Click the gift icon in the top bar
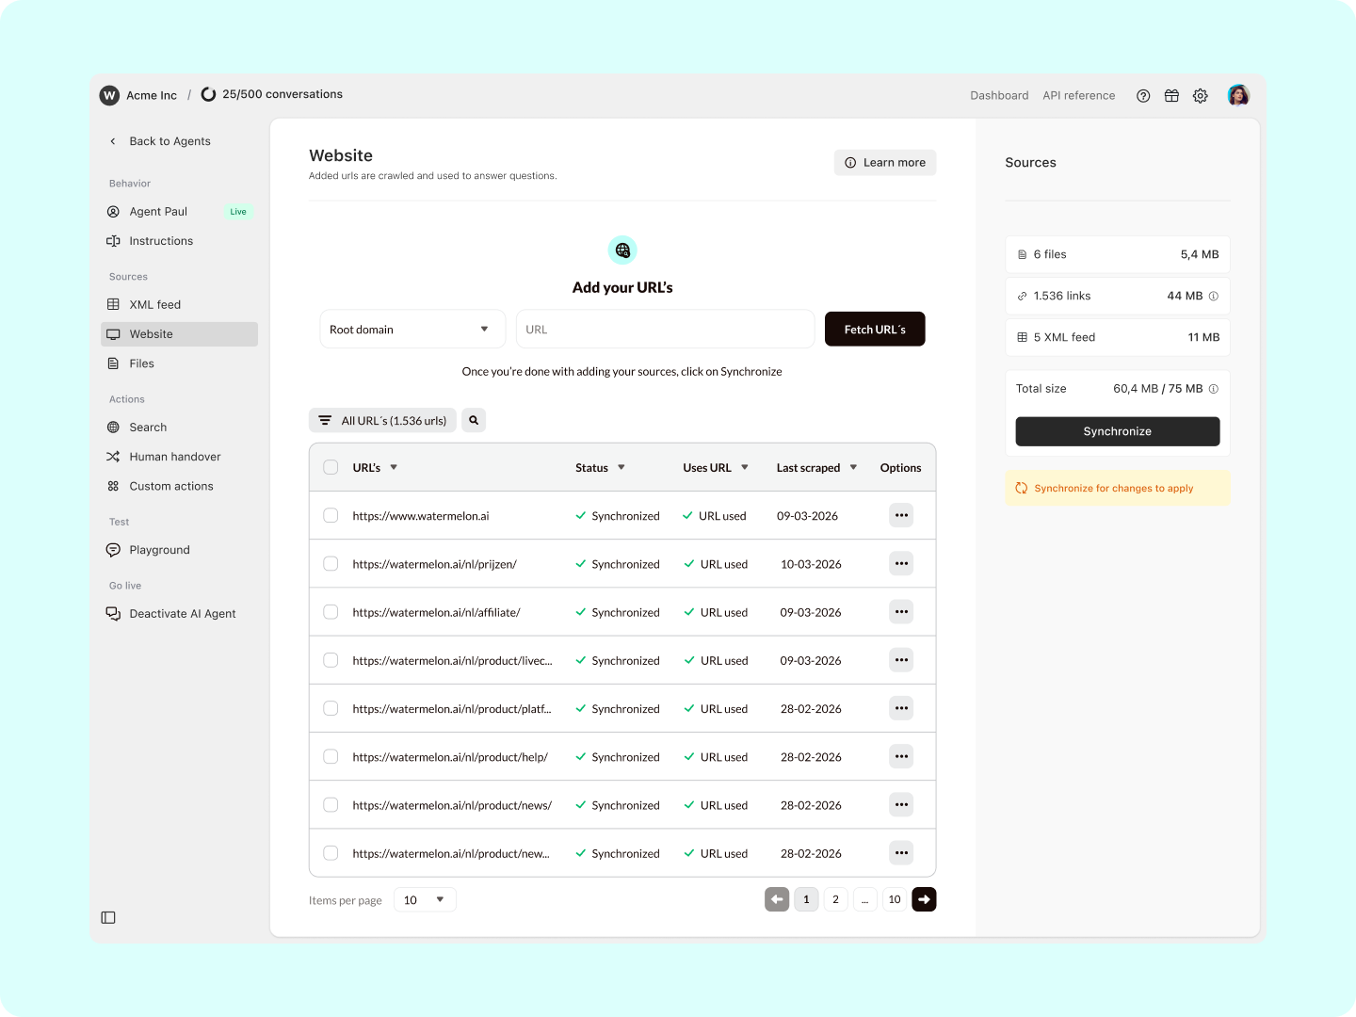Screen dimensions: 1356x1017 pos(1171,95)
